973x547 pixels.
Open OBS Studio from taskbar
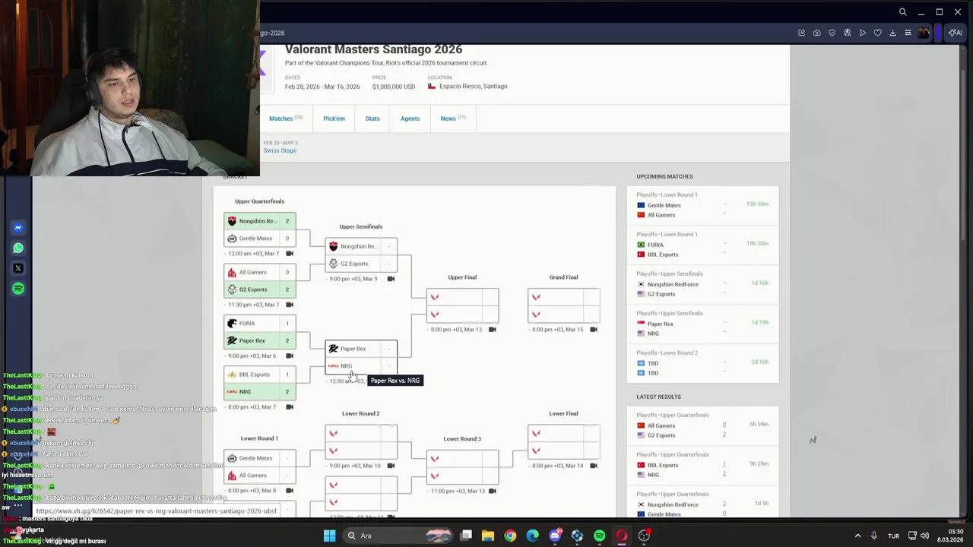[645, 536]
